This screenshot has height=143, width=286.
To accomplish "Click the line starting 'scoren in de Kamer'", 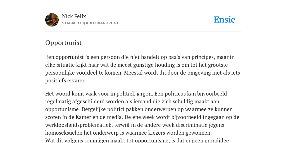I will tap(142, 117).
